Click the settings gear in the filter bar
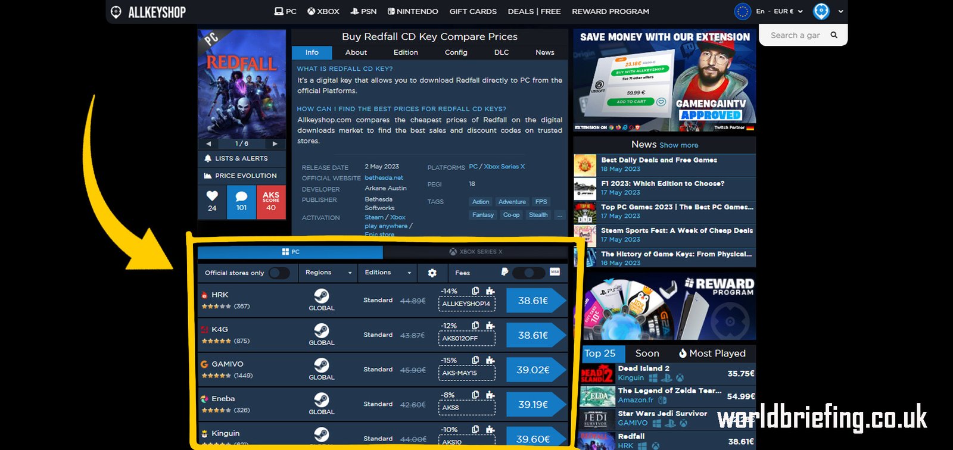Image resolution: width=953 pixels, height=450 pixels. [432, 273]
